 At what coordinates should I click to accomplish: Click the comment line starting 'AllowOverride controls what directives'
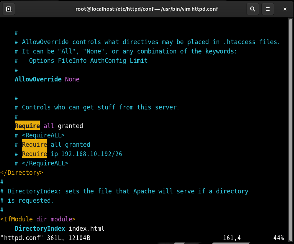pyautogui.click(x=147, y=42)
